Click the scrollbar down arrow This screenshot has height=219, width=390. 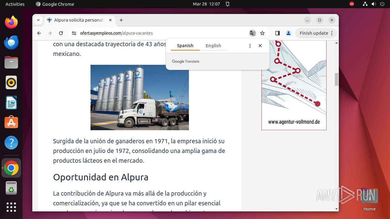pyautogui.click(x=336, y=209)
